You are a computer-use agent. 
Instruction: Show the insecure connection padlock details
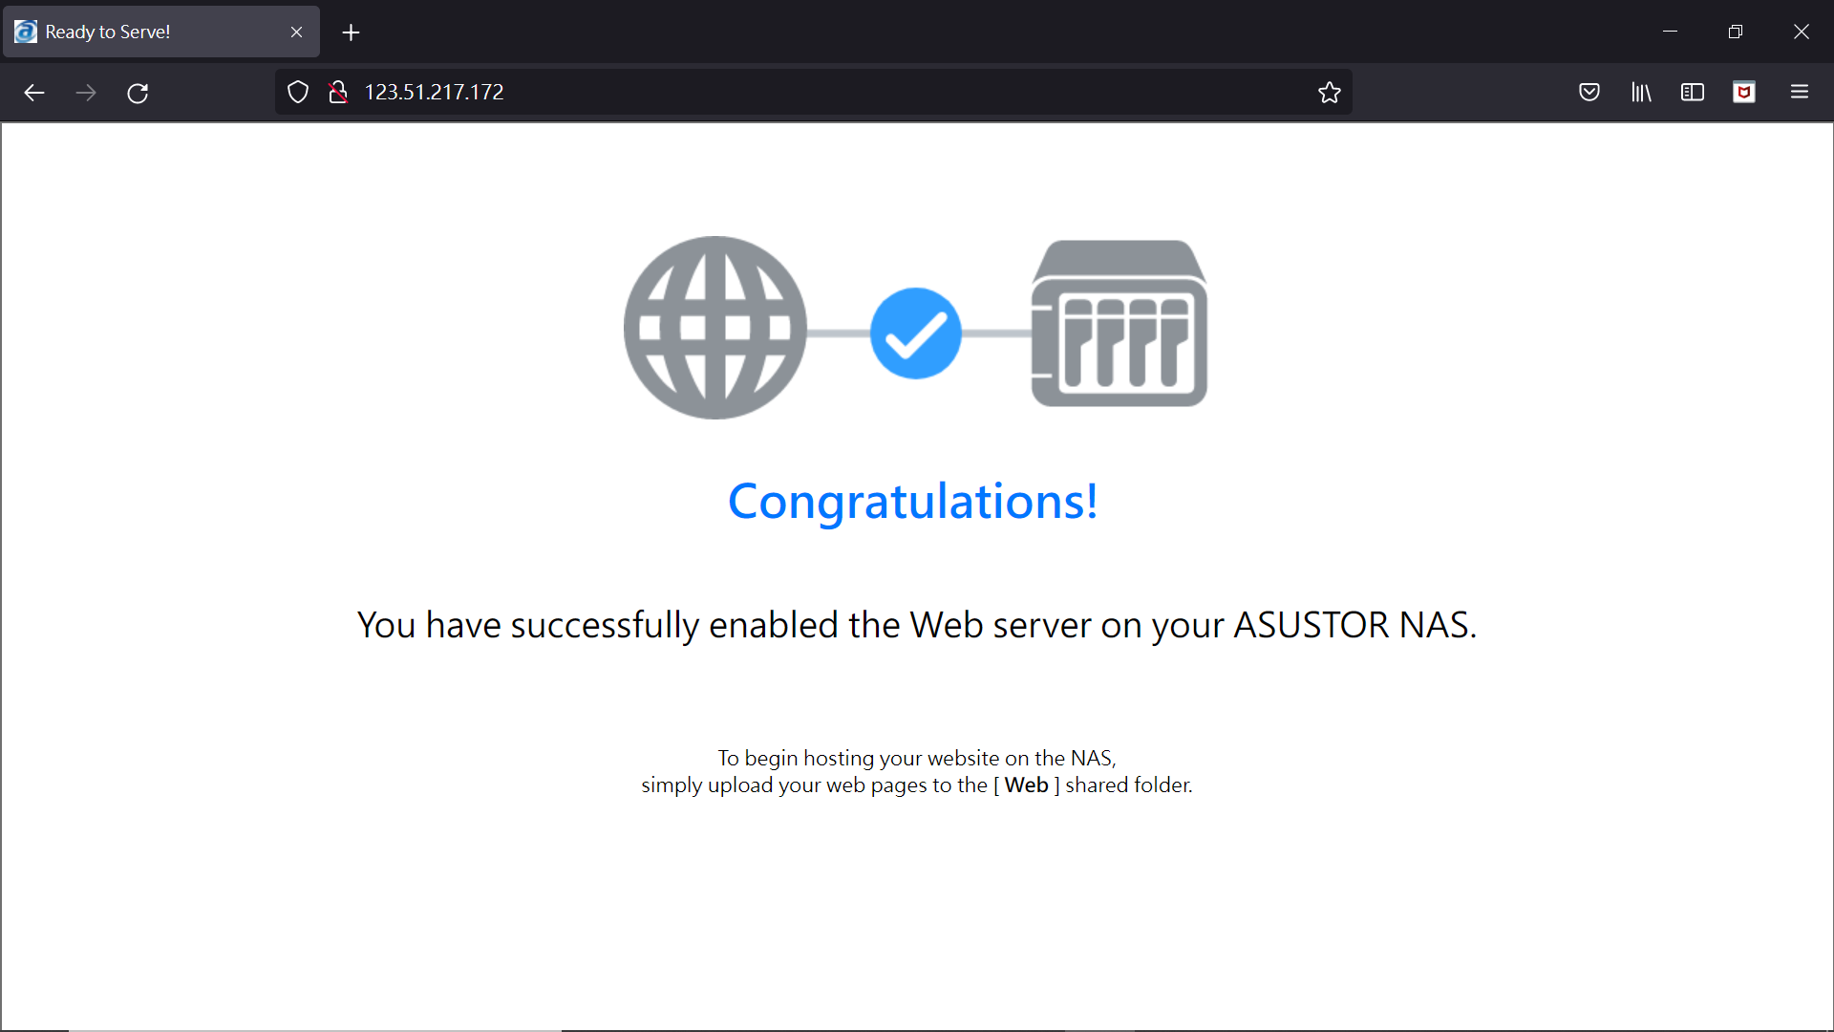pos(337,92)
